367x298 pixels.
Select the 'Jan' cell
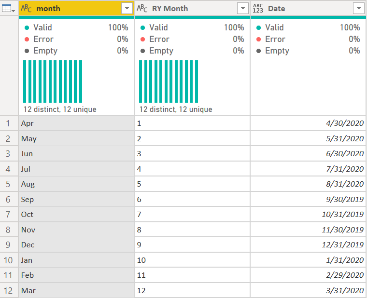tap(76, 260)
